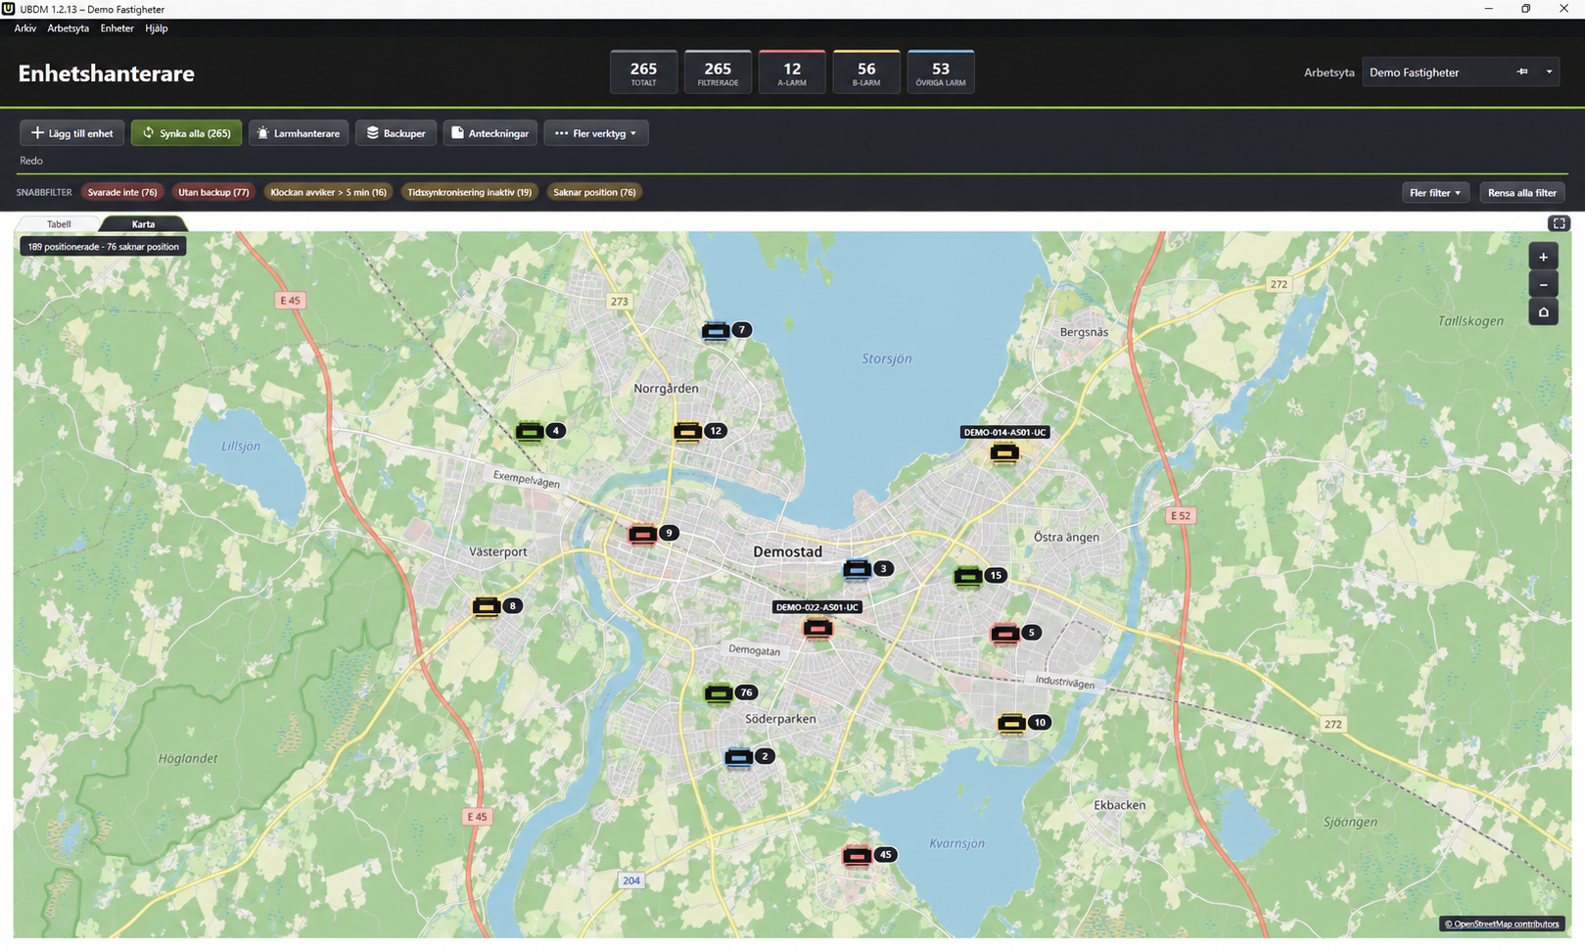Switch to the Karta tab

[x=143, y=224]
